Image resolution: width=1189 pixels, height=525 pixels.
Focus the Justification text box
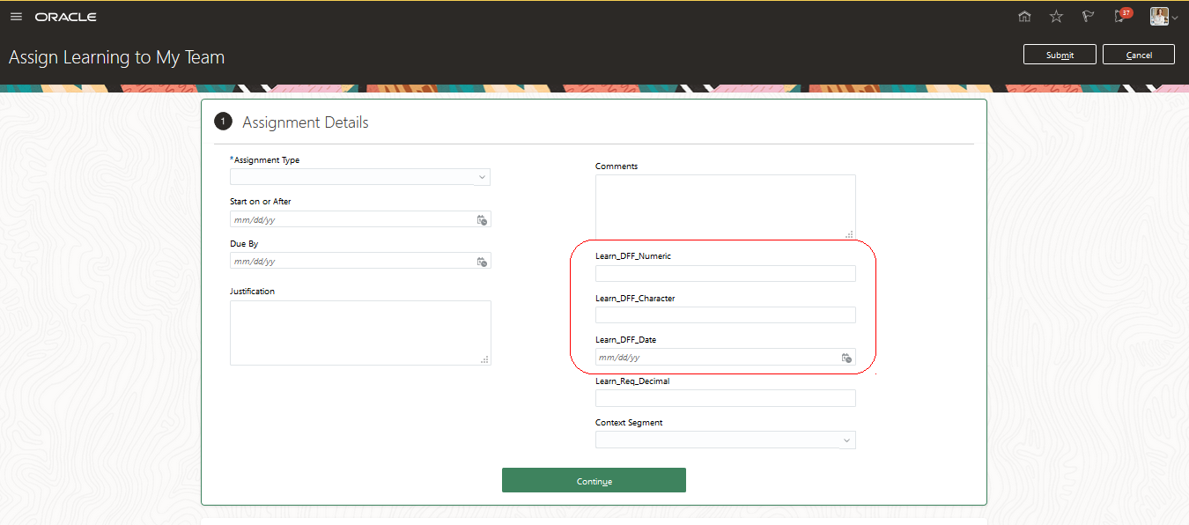coord(360,332)
